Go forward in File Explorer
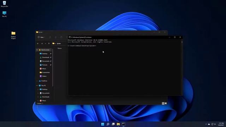The image size is (226, 127). click(42, 43)
